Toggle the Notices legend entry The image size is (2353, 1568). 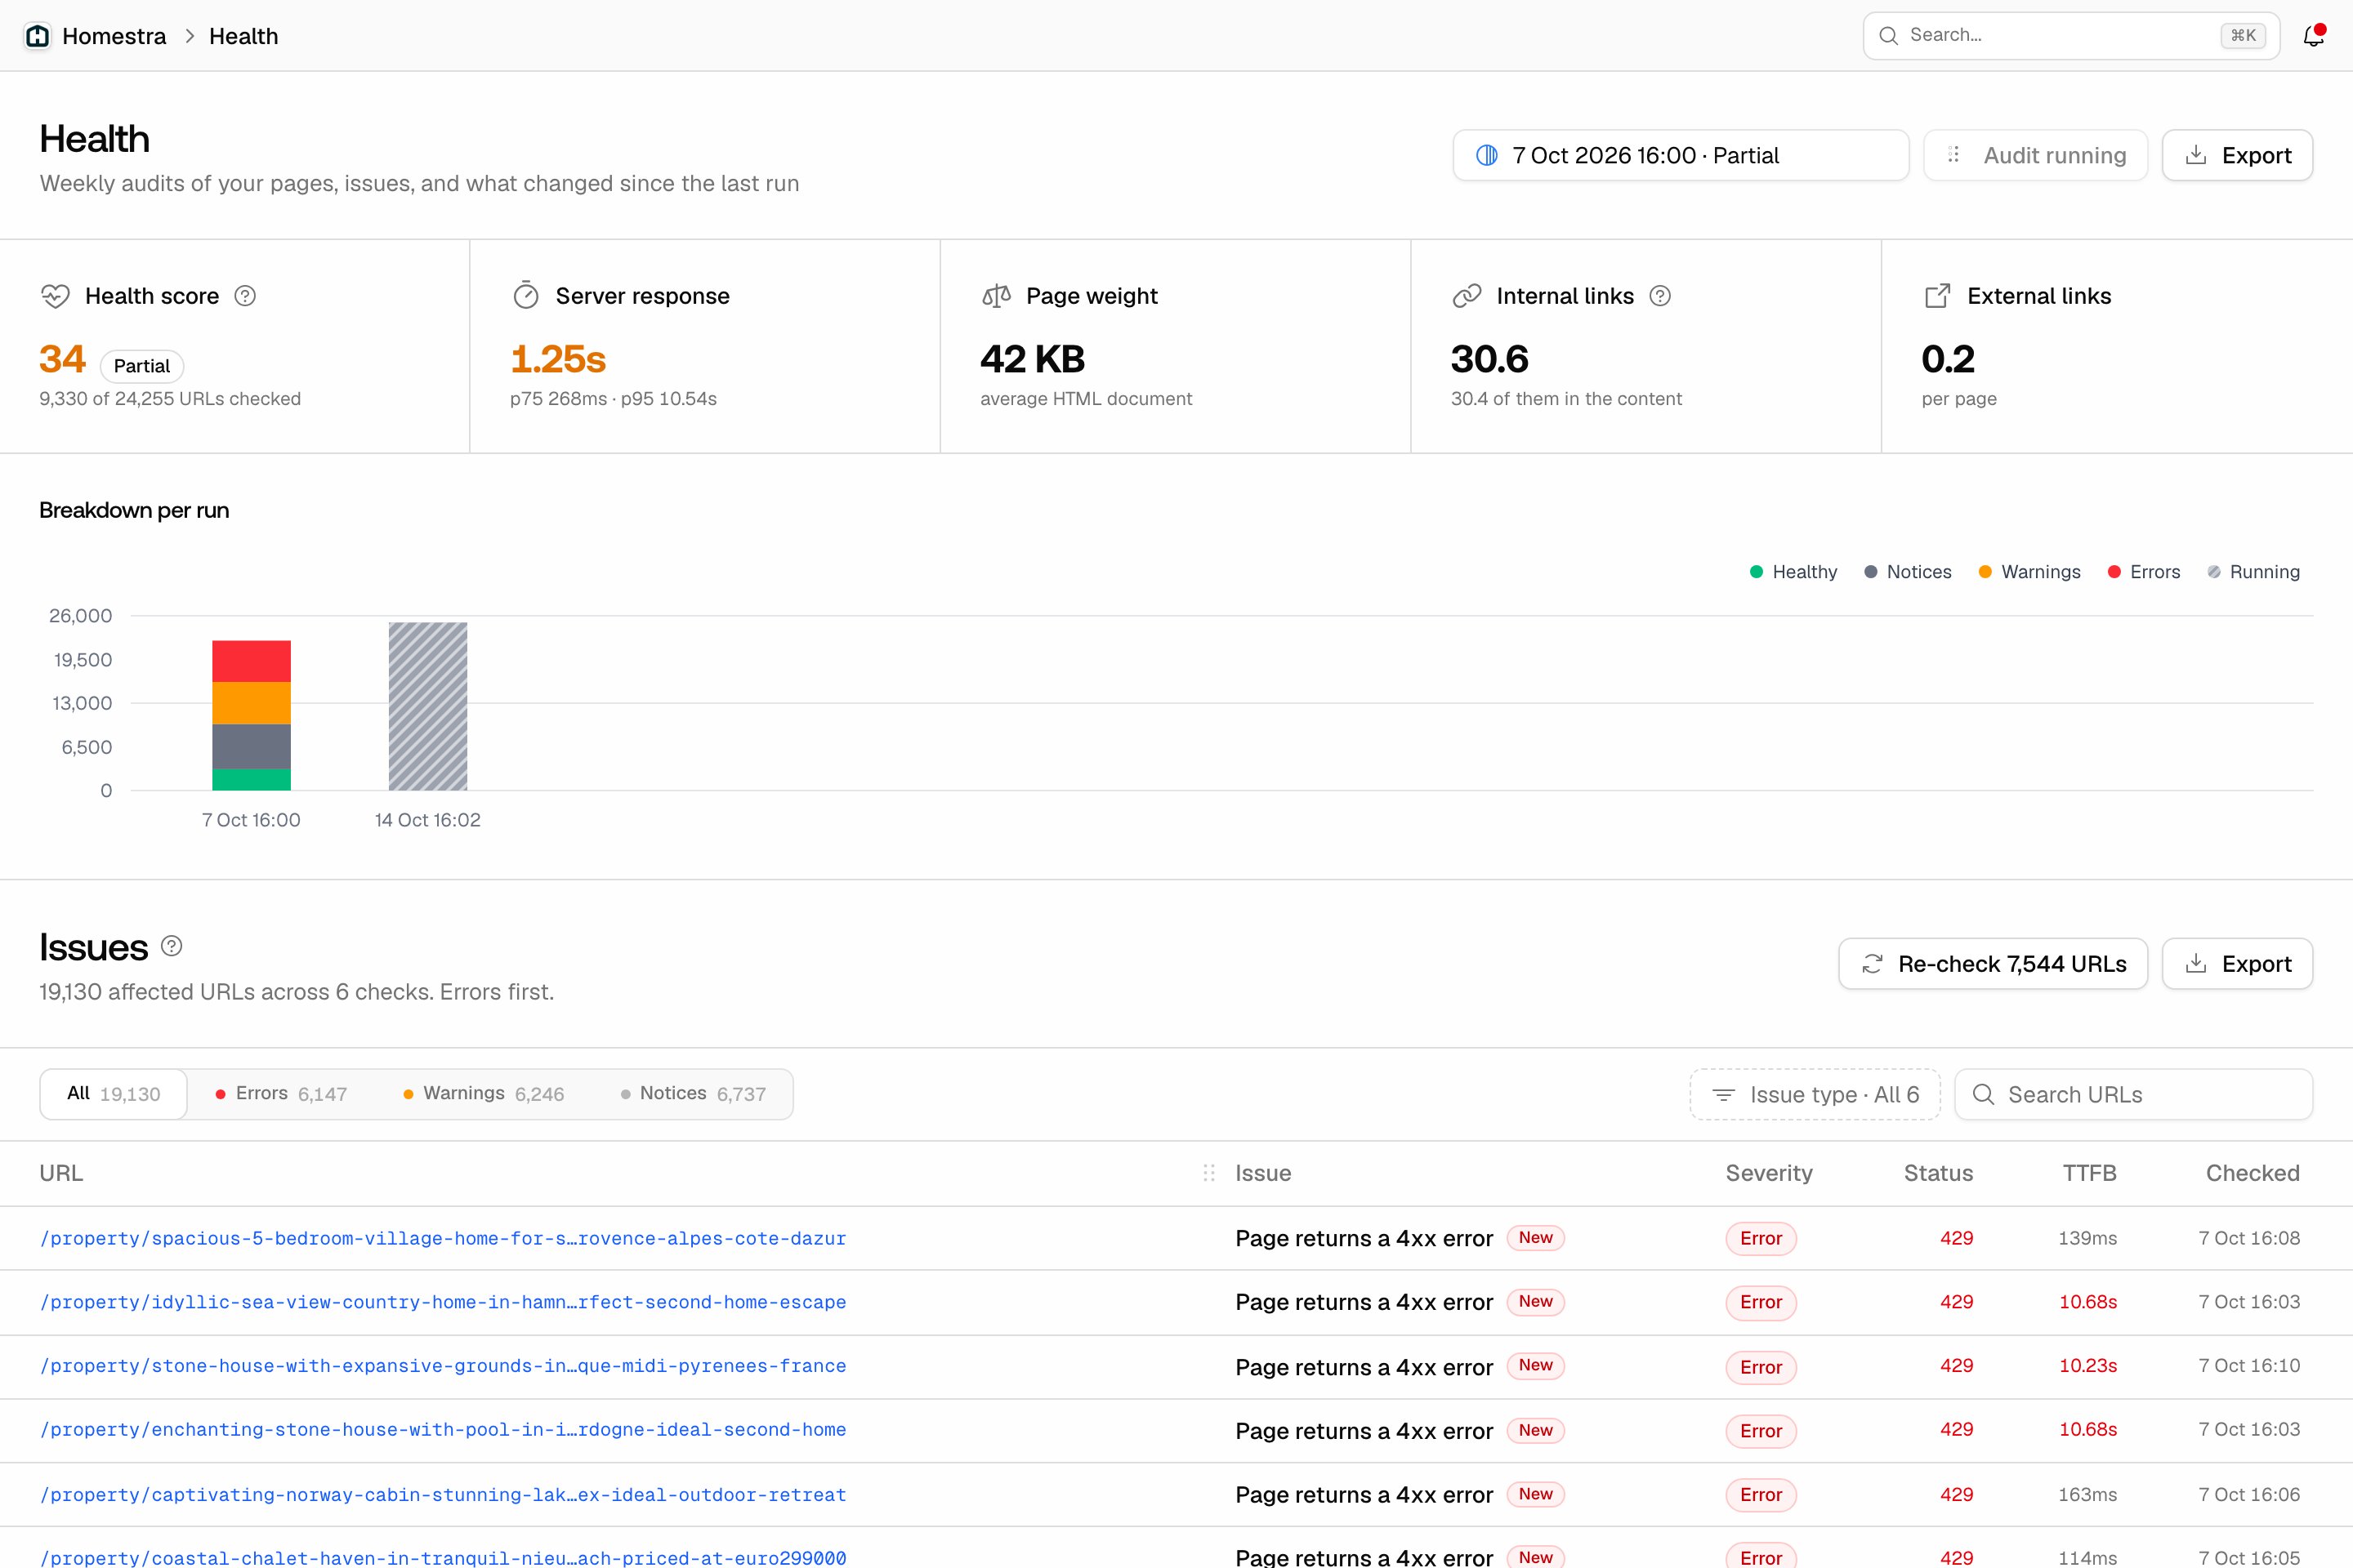(x=1908, y=572)
